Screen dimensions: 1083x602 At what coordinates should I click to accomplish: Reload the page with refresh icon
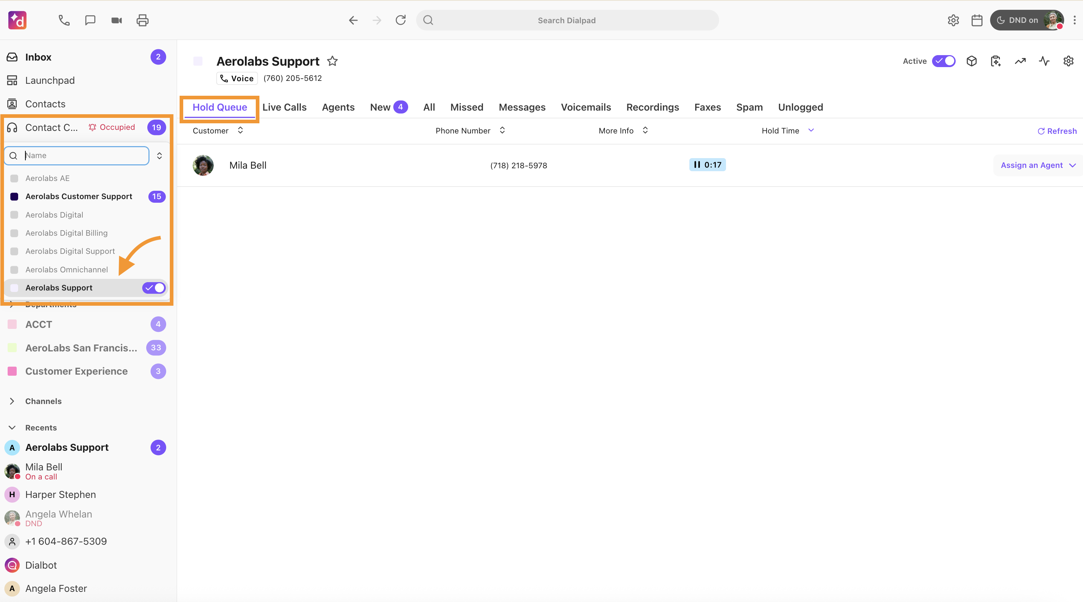pyautogui.click(x=401, y=20)
